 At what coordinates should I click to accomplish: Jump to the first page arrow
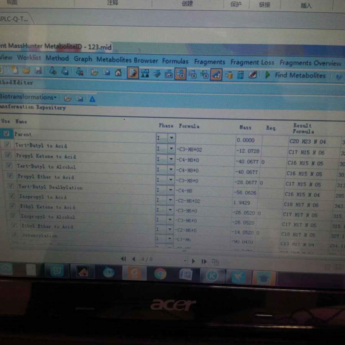(123, 259)
